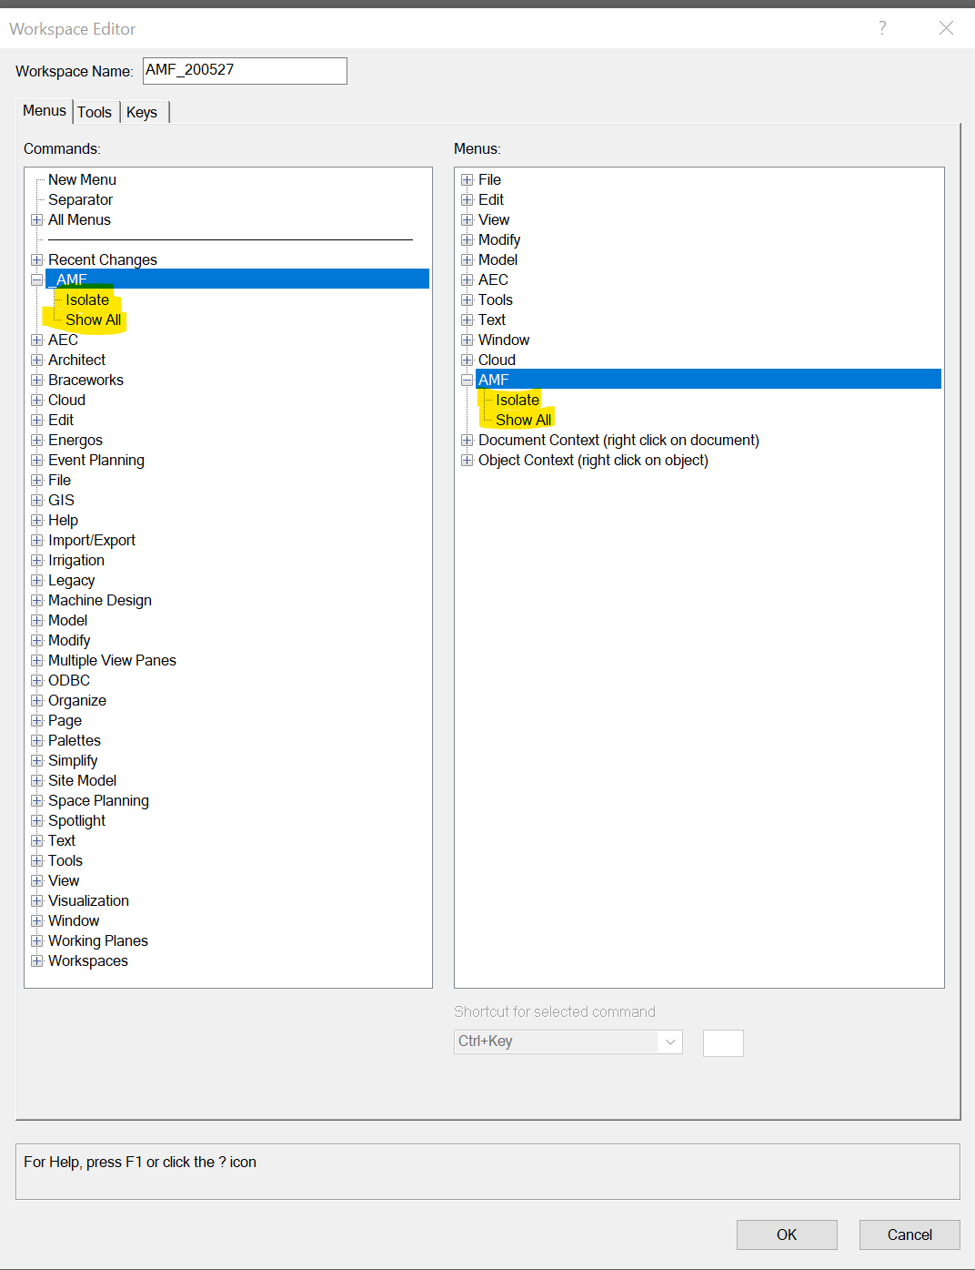Viewport: 975px width, 1270px height.
Task: Select New Menu command item
Action: (x=82, y=180)
